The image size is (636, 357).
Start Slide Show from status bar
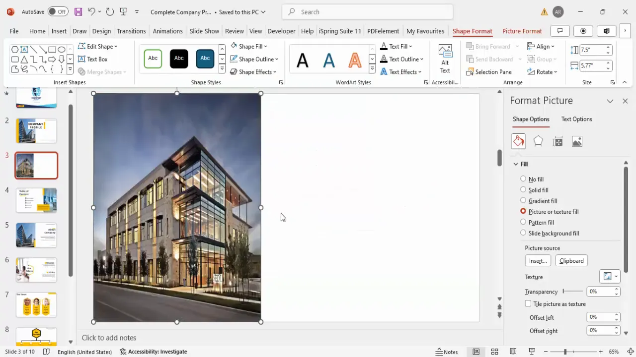531,352
